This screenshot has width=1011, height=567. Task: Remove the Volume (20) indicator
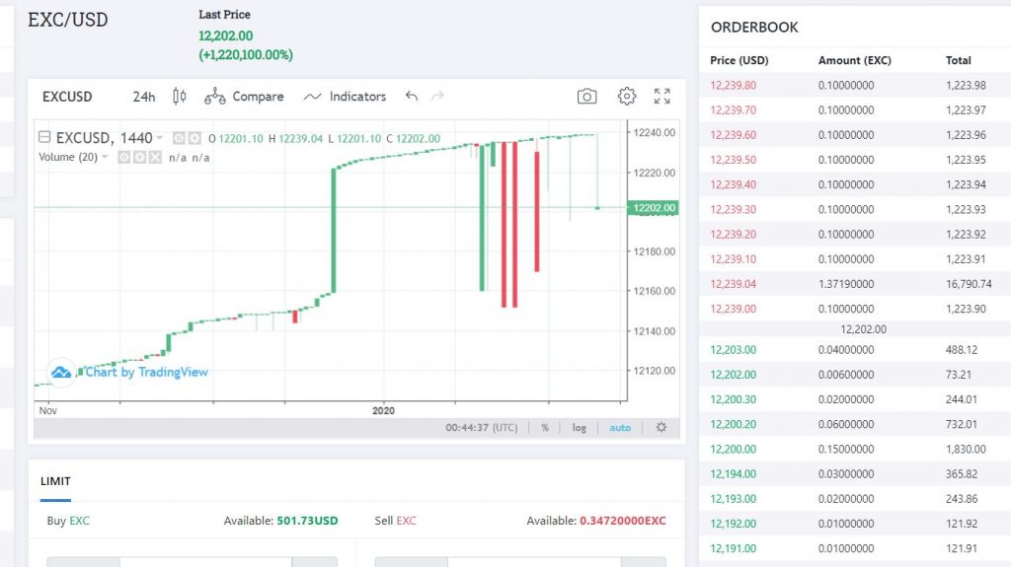point(155,158)
